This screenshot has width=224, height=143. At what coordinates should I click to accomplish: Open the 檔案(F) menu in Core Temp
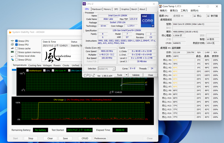tap(163, 11)
